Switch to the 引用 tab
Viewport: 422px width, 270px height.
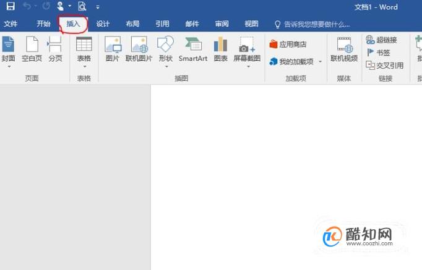pos(162,24)
